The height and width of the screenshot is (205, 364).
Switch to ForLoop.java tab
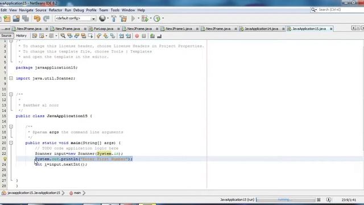tap(104, 28)
